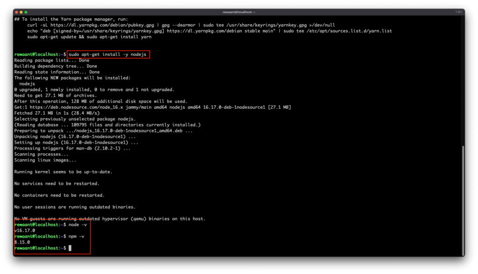
Task: Click 'Running kernel seems to be up-to-date.'
Action: [63, 171]
